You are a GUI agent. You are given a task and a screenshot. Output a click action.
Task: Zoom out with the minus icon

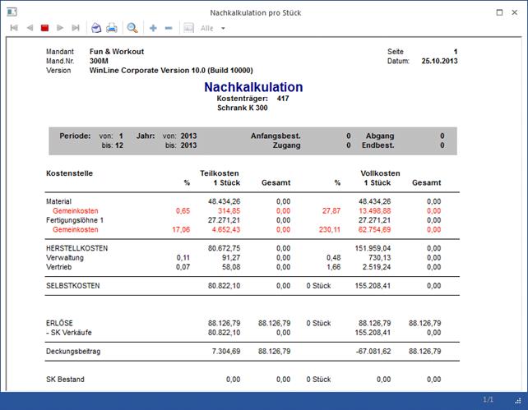(x=169, y=28)
